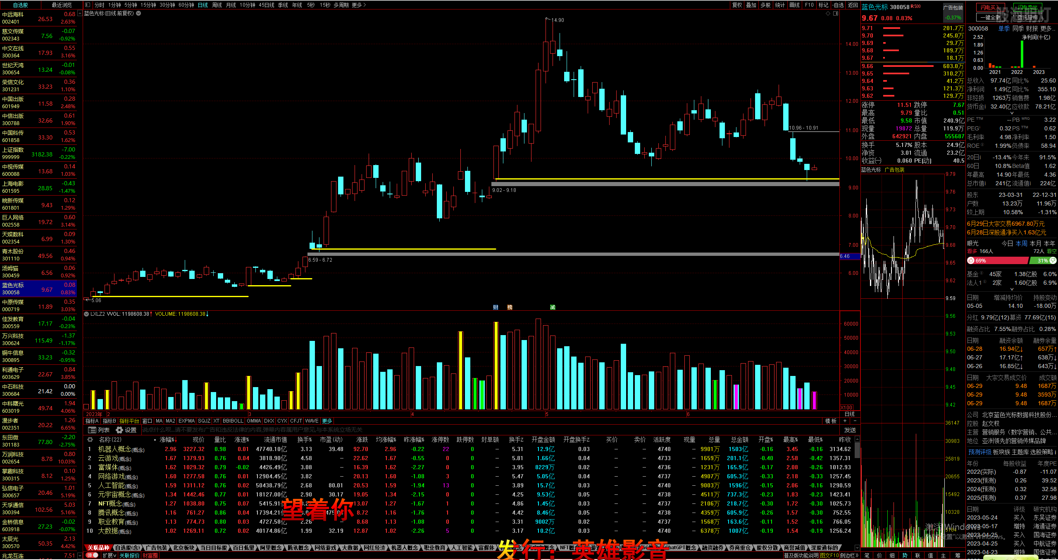
Task: Select the 关联品种 bottom tab
Action: point(98,548)
